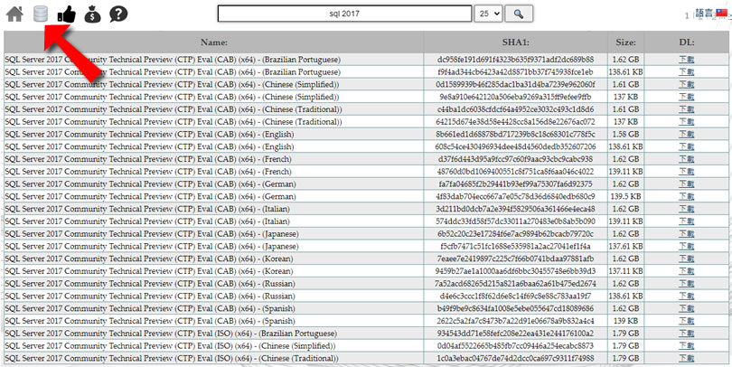The image size is (732, 367).
Task: Select the SHA1 hash starting with fa7fa
Action: [515, 184]
